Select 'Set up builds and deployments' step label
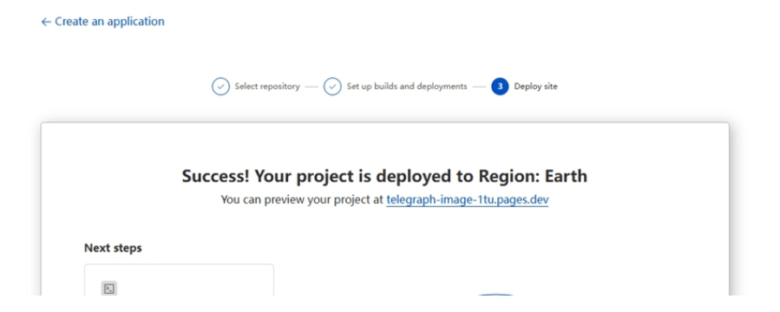 (x=407, y=87)
